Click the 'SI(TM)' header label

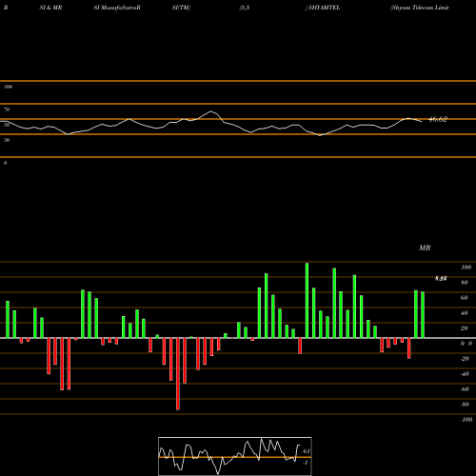(x=181, y=8)
